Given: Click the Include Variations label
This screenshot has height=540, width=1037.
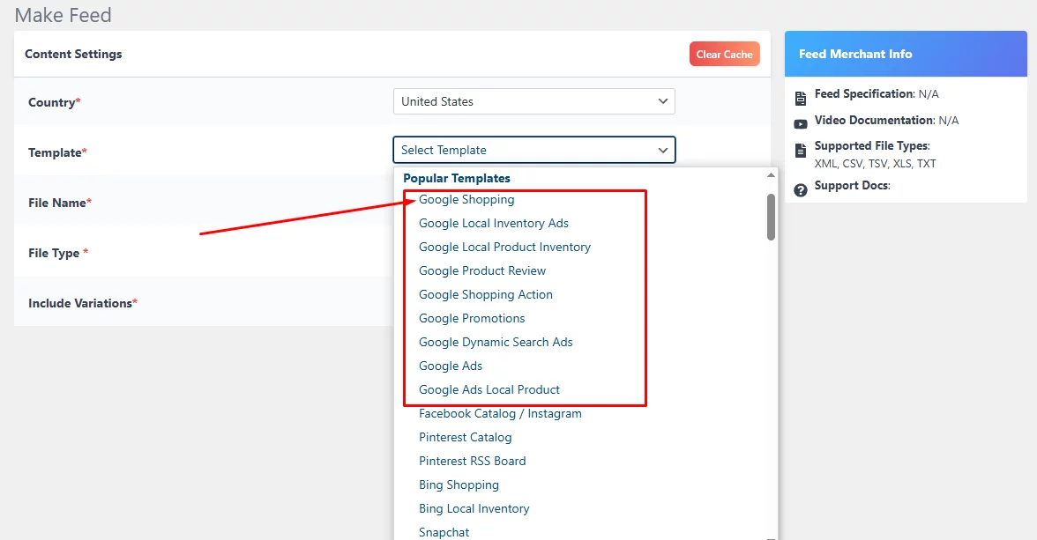Looking at the screenshot, I should tap(83, 303).
